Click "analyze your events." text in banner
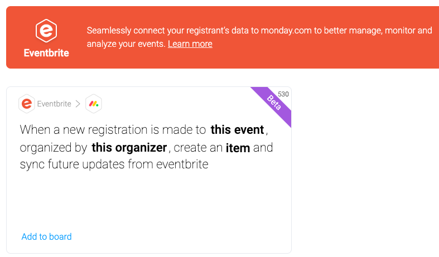The image size is (439, 257). (126, 44)
